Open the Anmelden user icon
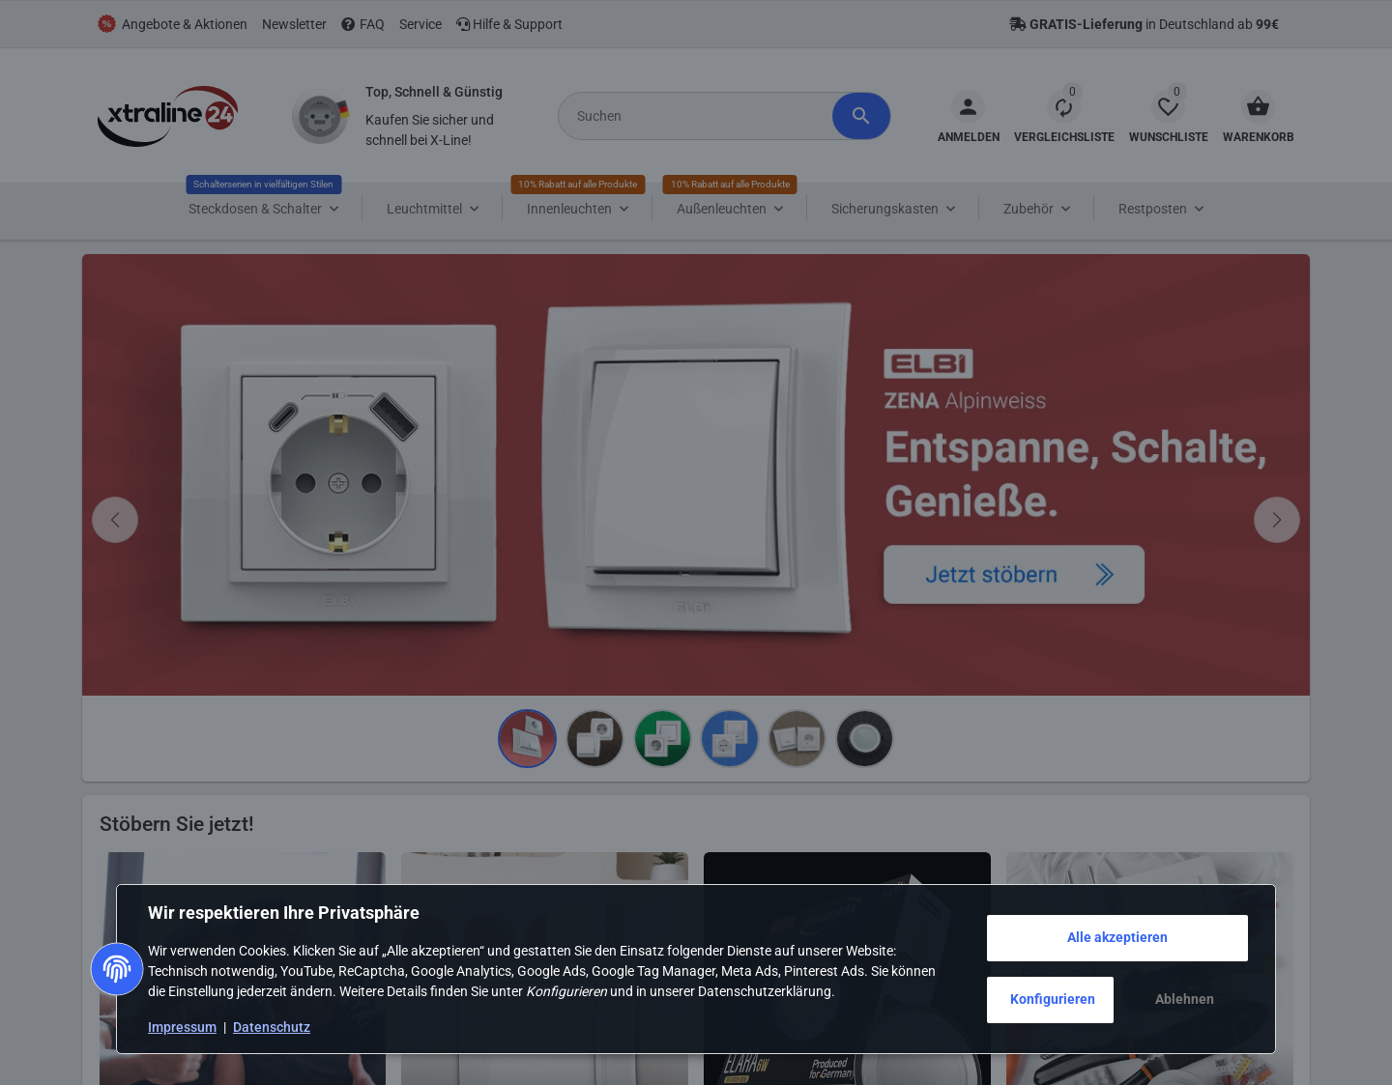The height and width of the screenshot is (1085, 1392). coord(968,106)
